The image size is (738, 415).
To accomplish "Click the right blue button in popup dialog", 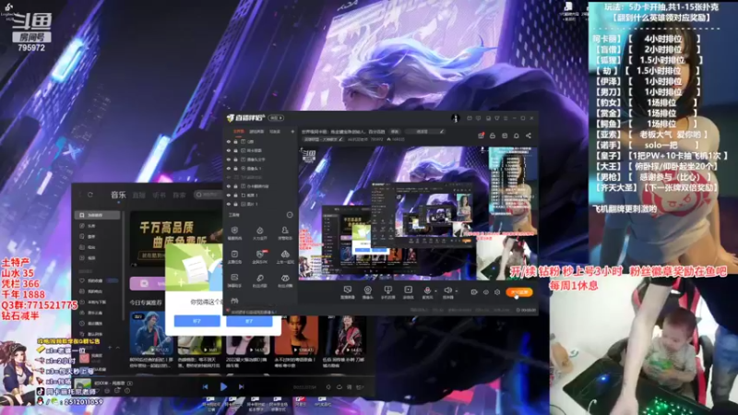I will tap(249, 321).
